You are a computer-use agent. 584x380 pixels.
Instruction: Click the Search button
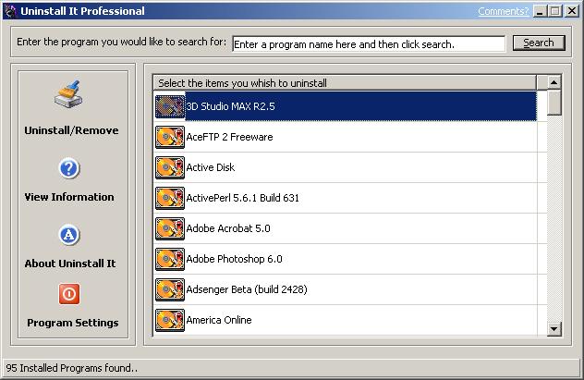[x=539, y=43]
